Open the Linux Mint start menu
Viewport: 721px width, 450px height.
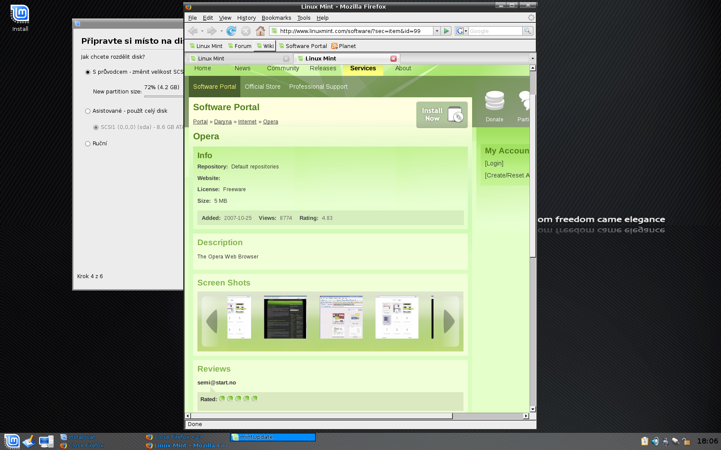12,441
